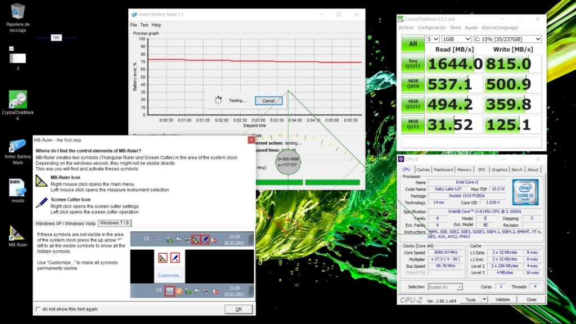Open test size dropdown showing 1GiB
The image size is (576, 324).
[x=457, y=39]
